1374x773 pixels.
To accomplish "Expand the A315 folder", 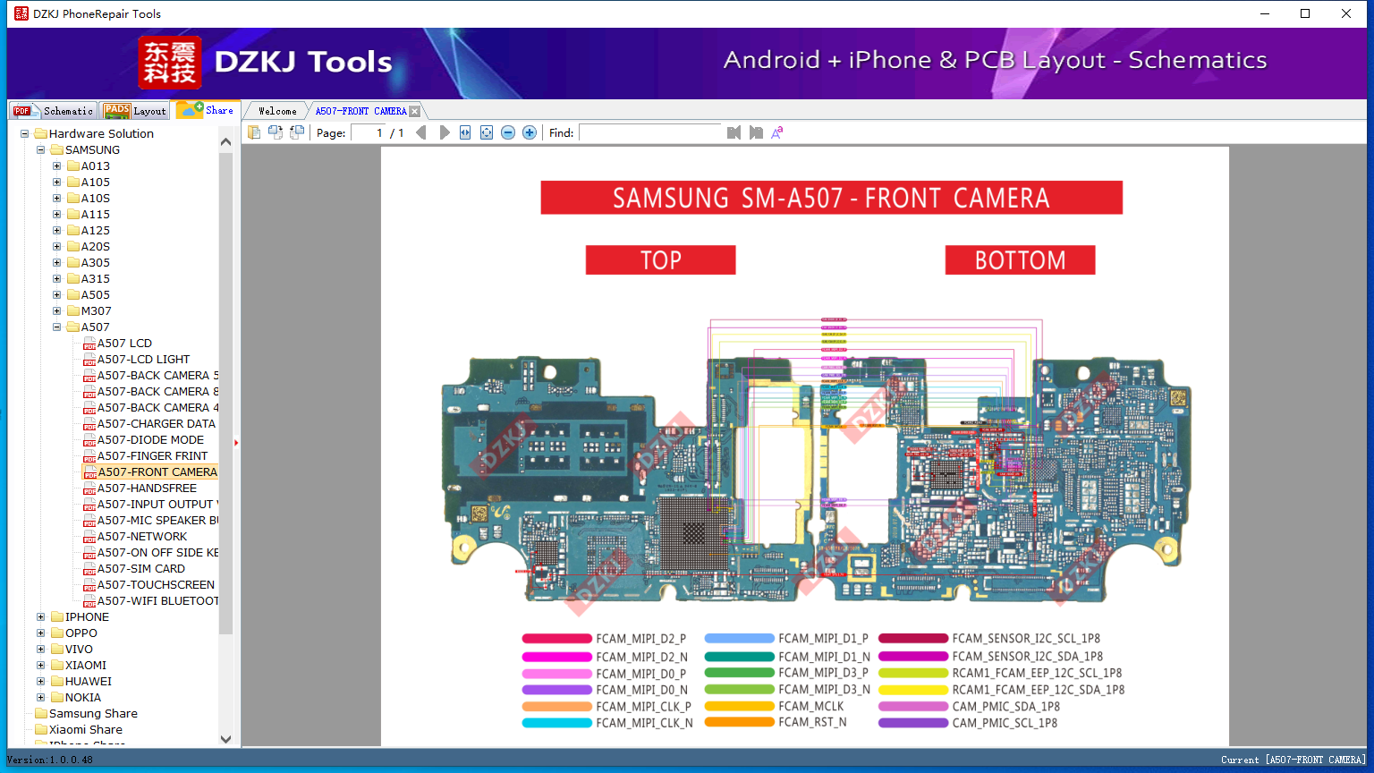I will click(x=57, y=278).
